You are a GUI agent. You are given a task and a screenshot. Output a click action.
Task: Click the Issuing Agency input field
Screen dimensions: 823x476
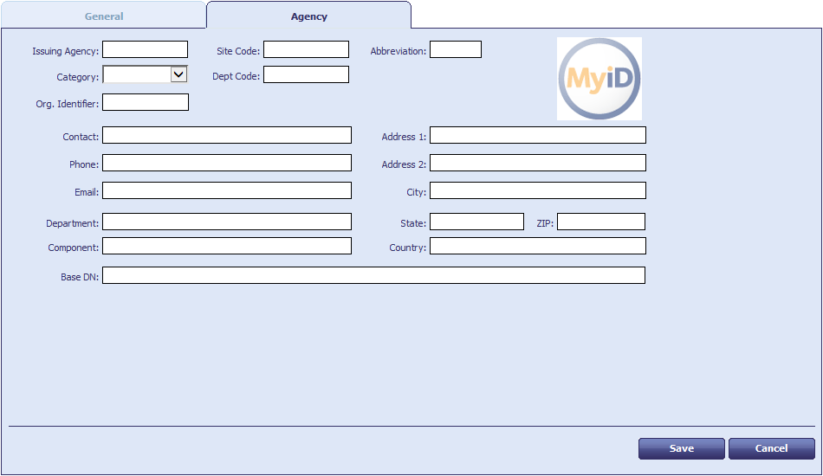(x=145, y=49)
